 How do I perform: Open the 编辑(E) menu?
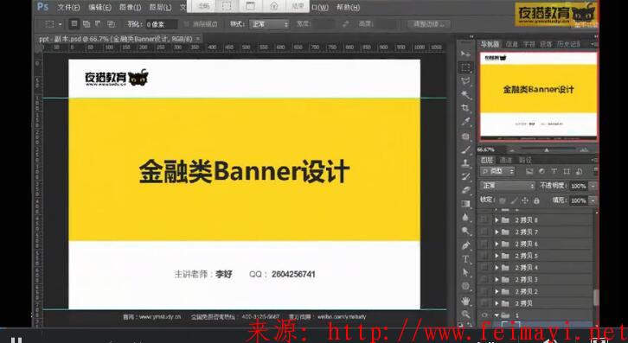click(x=99, y=7)
